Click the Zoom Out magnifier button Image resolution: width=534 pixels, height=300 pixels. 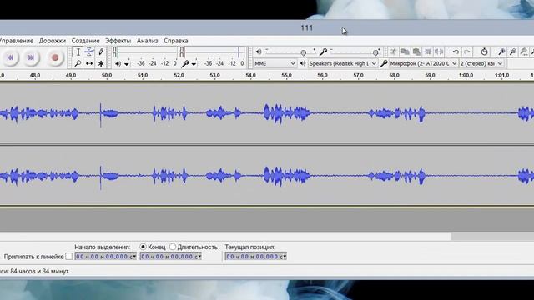coord(512,52)
